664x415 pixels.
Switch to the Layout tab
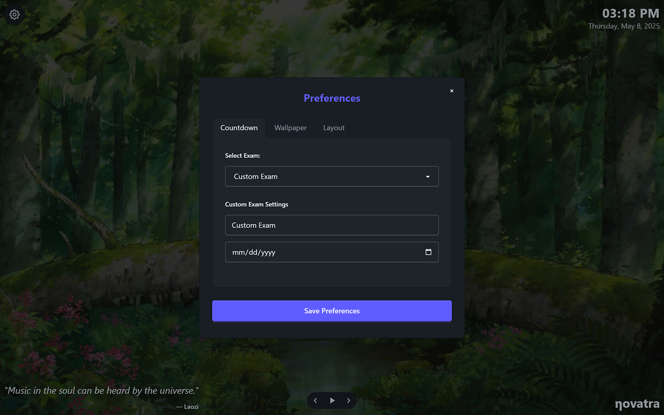point(334,128)
